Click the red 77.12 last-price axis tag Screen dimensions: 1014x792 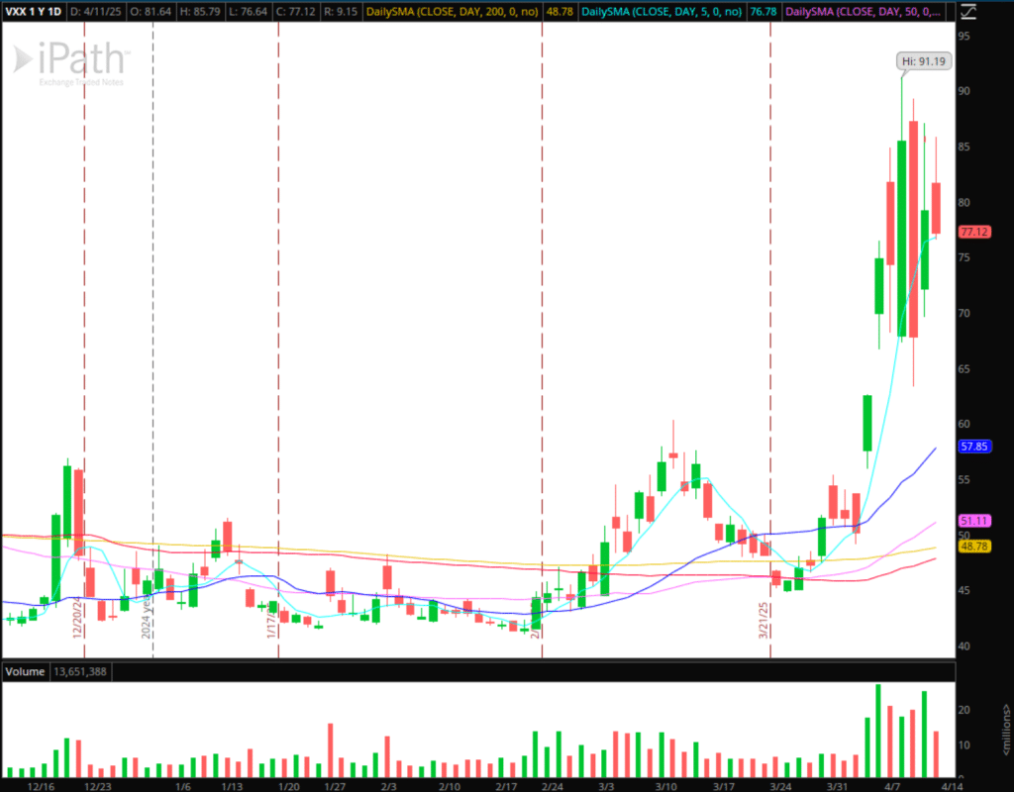pos(974,232)
